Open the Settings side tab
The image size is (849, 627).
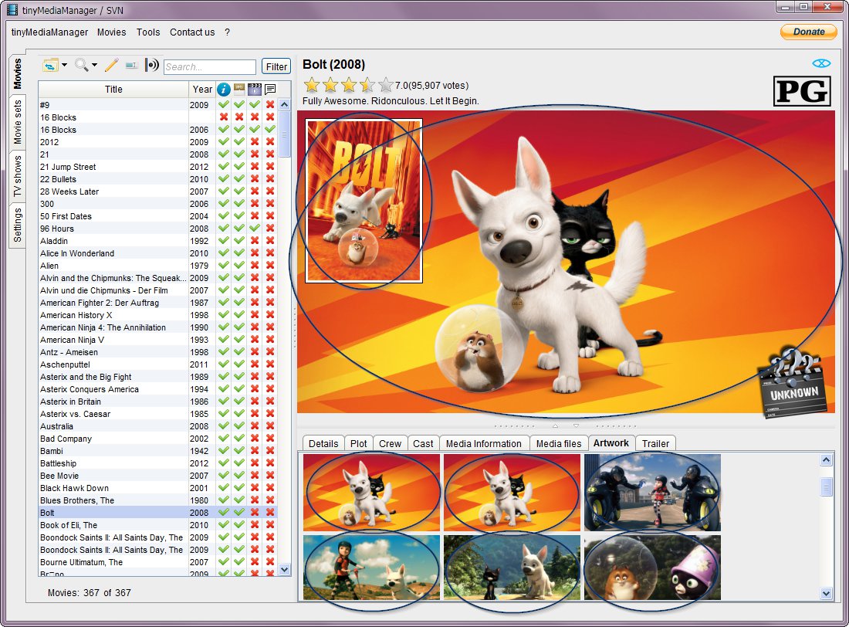point(18,225)
